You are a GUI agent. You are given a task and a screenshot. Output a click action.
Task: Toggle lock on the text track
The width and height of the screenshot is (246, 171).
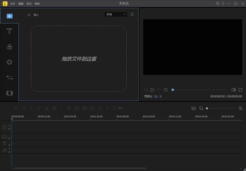click(9, 145)
